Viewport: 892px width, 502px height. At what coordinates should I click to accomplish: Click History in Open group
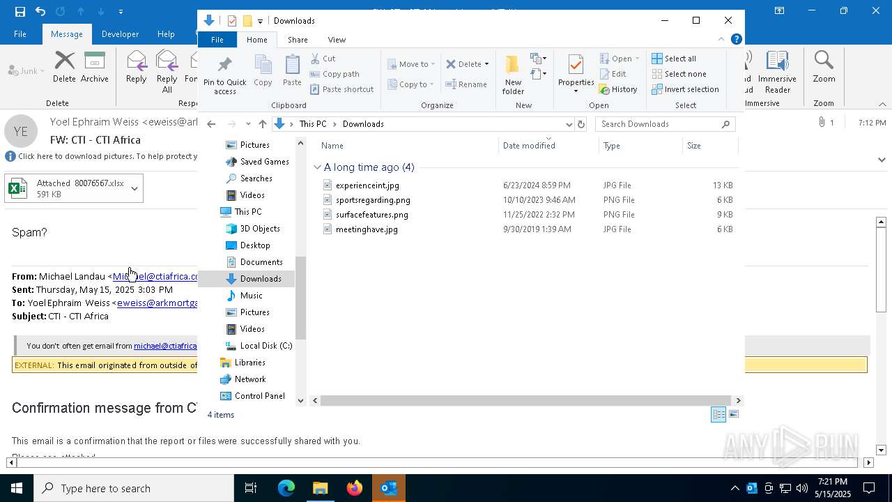(x=618, y=89)
